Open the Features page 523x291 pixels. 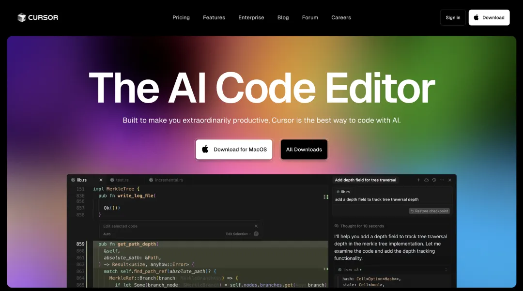click(214, 17)
